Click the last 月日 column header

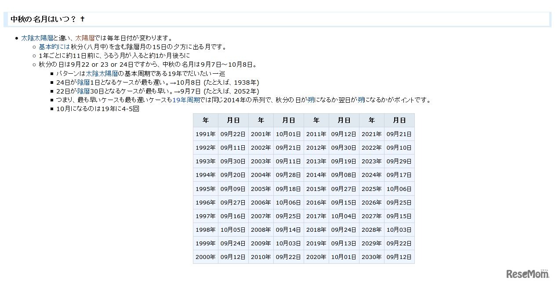click(x=399, y=120)
